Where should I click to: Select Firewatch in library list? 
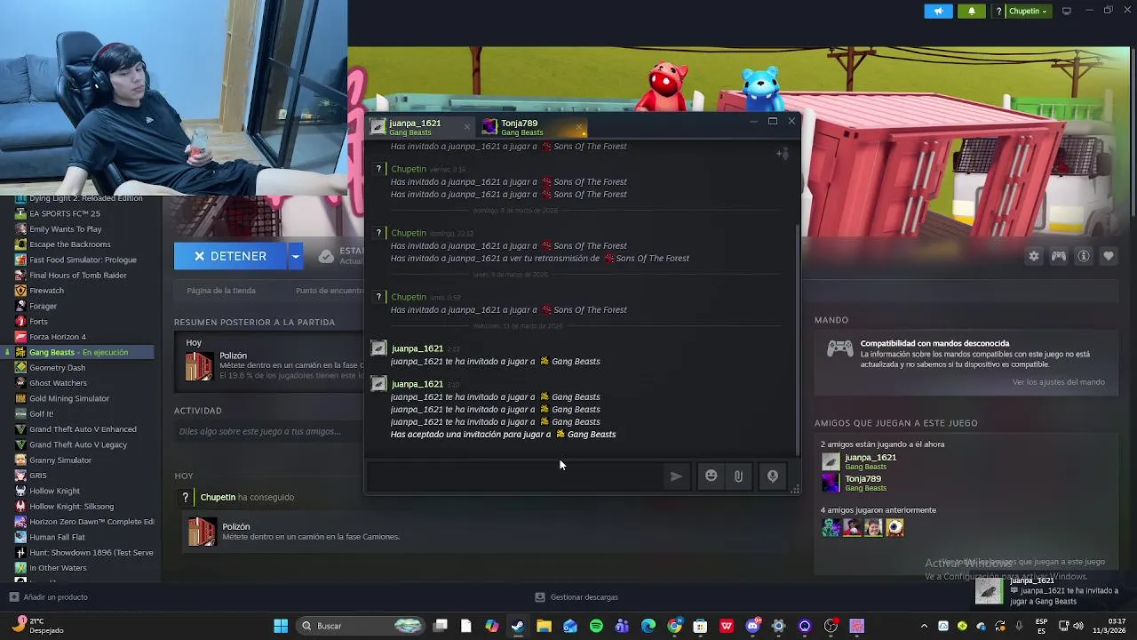[x=46, y=291]
